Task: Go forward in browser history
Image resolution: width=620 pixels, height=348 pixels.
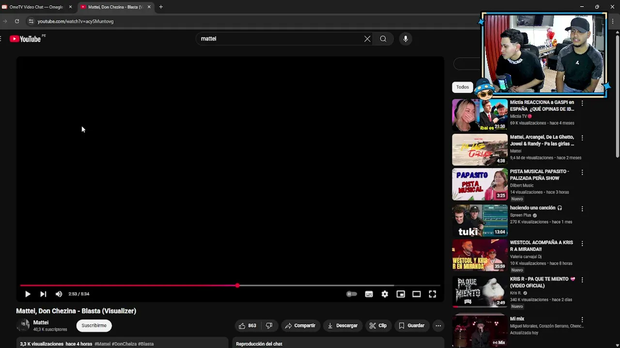Action: (5, 21)
